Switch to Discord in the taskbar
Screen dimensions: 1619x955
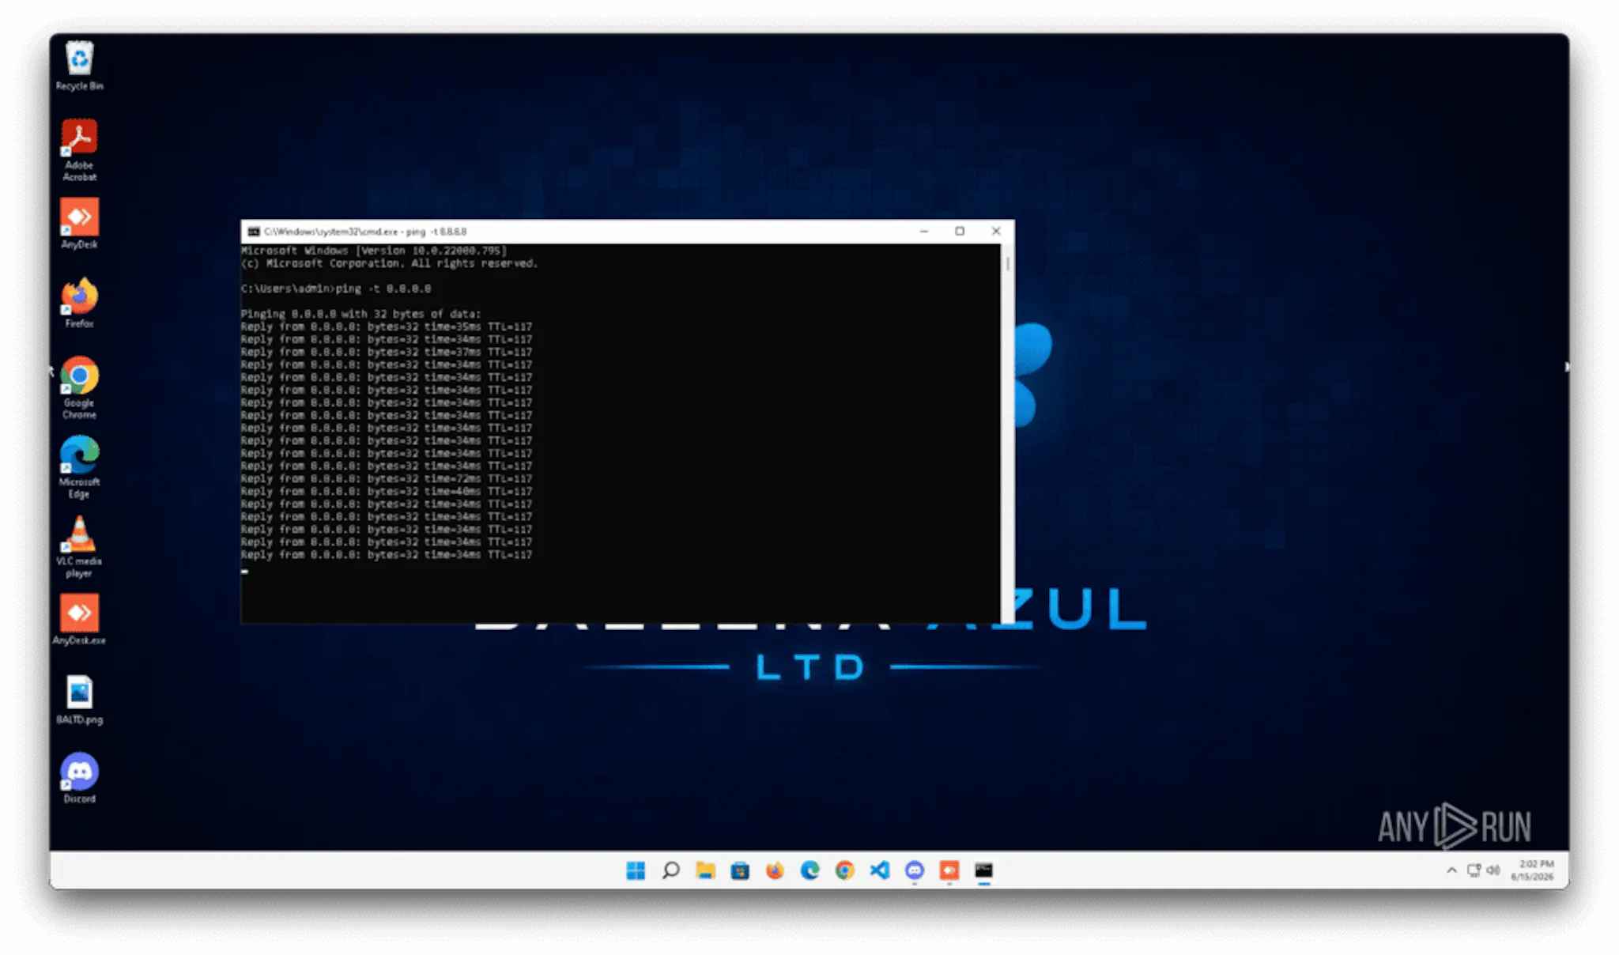(x=914, y=870)
